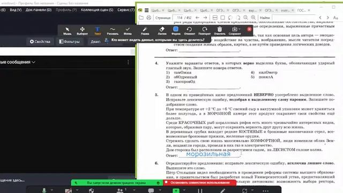
Task: Open the Zoom participants panel
Action: (x=120, y=191)
